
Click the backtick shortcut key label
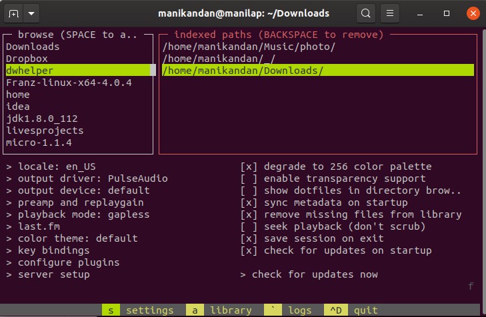273,310
